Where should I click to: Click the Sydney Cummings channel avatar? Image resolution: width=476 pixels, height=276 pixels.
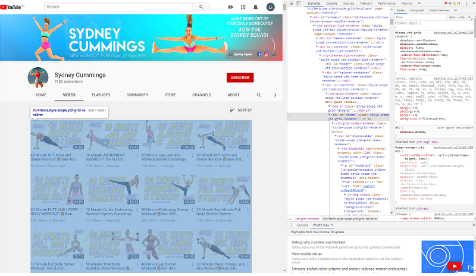(38, 77)
